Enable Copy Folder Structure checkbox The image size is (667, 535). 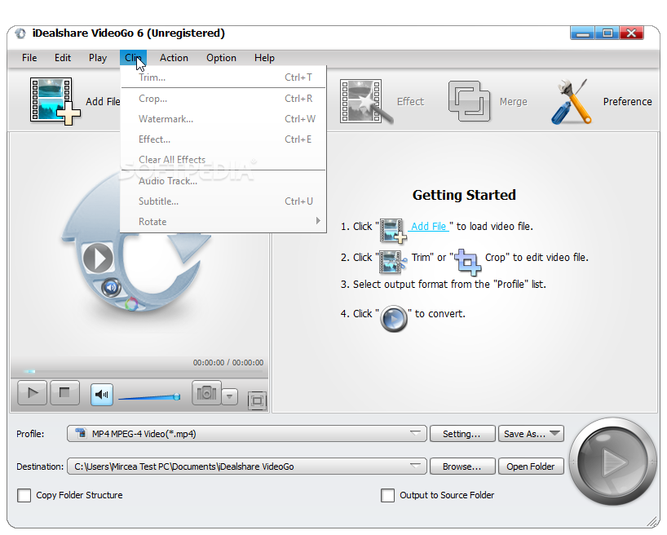[x=24, y=495]
